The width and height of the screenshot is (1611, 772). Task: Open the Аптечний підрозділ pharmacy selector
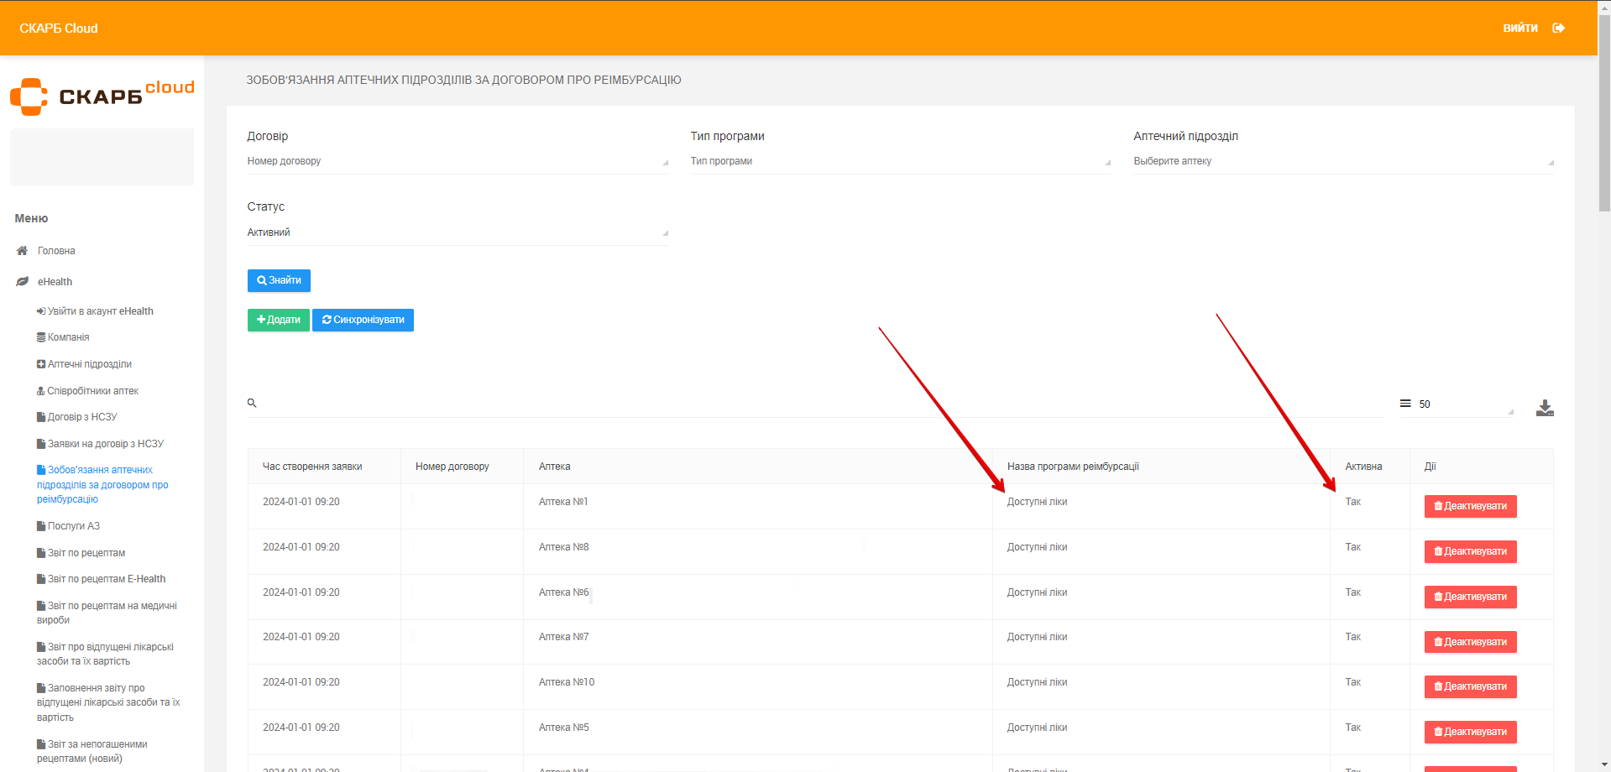(x=1342, y=161)
